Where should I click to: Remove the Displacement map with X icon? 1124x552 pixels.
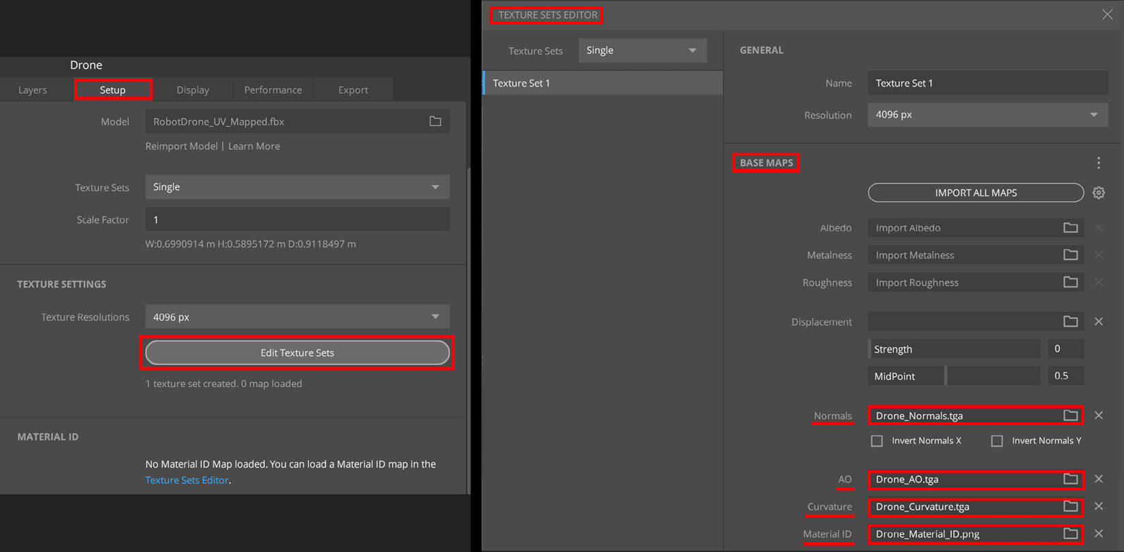point(1099,321)
